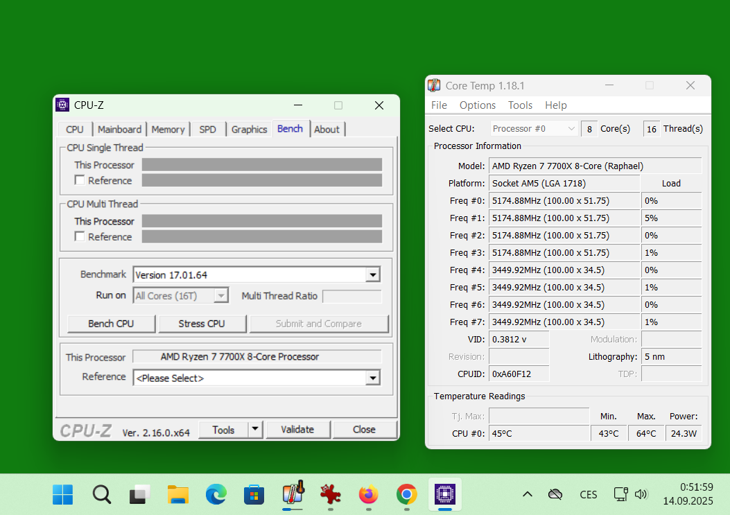Switch to the Mainboard tab
The height and width of the screenshot is (515, 730).
point(120,130)
